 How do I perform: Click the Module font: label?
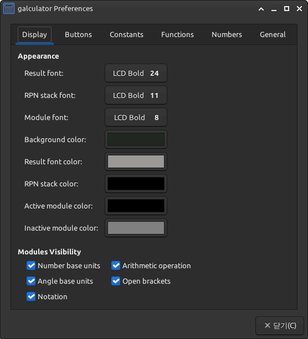(47, 117)
